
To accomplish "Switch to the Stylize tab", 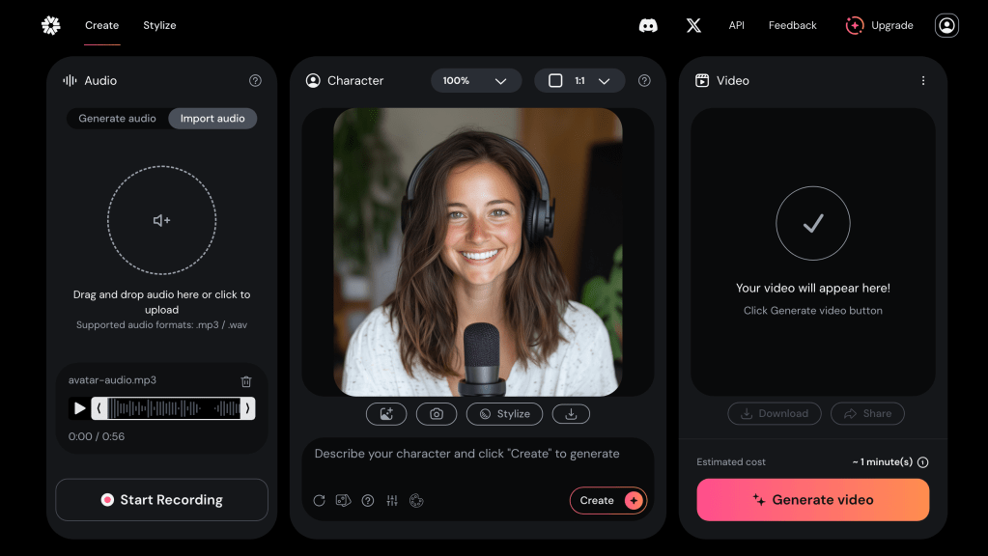I will 159,26.
